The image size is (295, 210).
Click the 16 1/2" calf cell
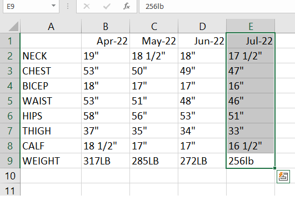[x=251, y=146]
